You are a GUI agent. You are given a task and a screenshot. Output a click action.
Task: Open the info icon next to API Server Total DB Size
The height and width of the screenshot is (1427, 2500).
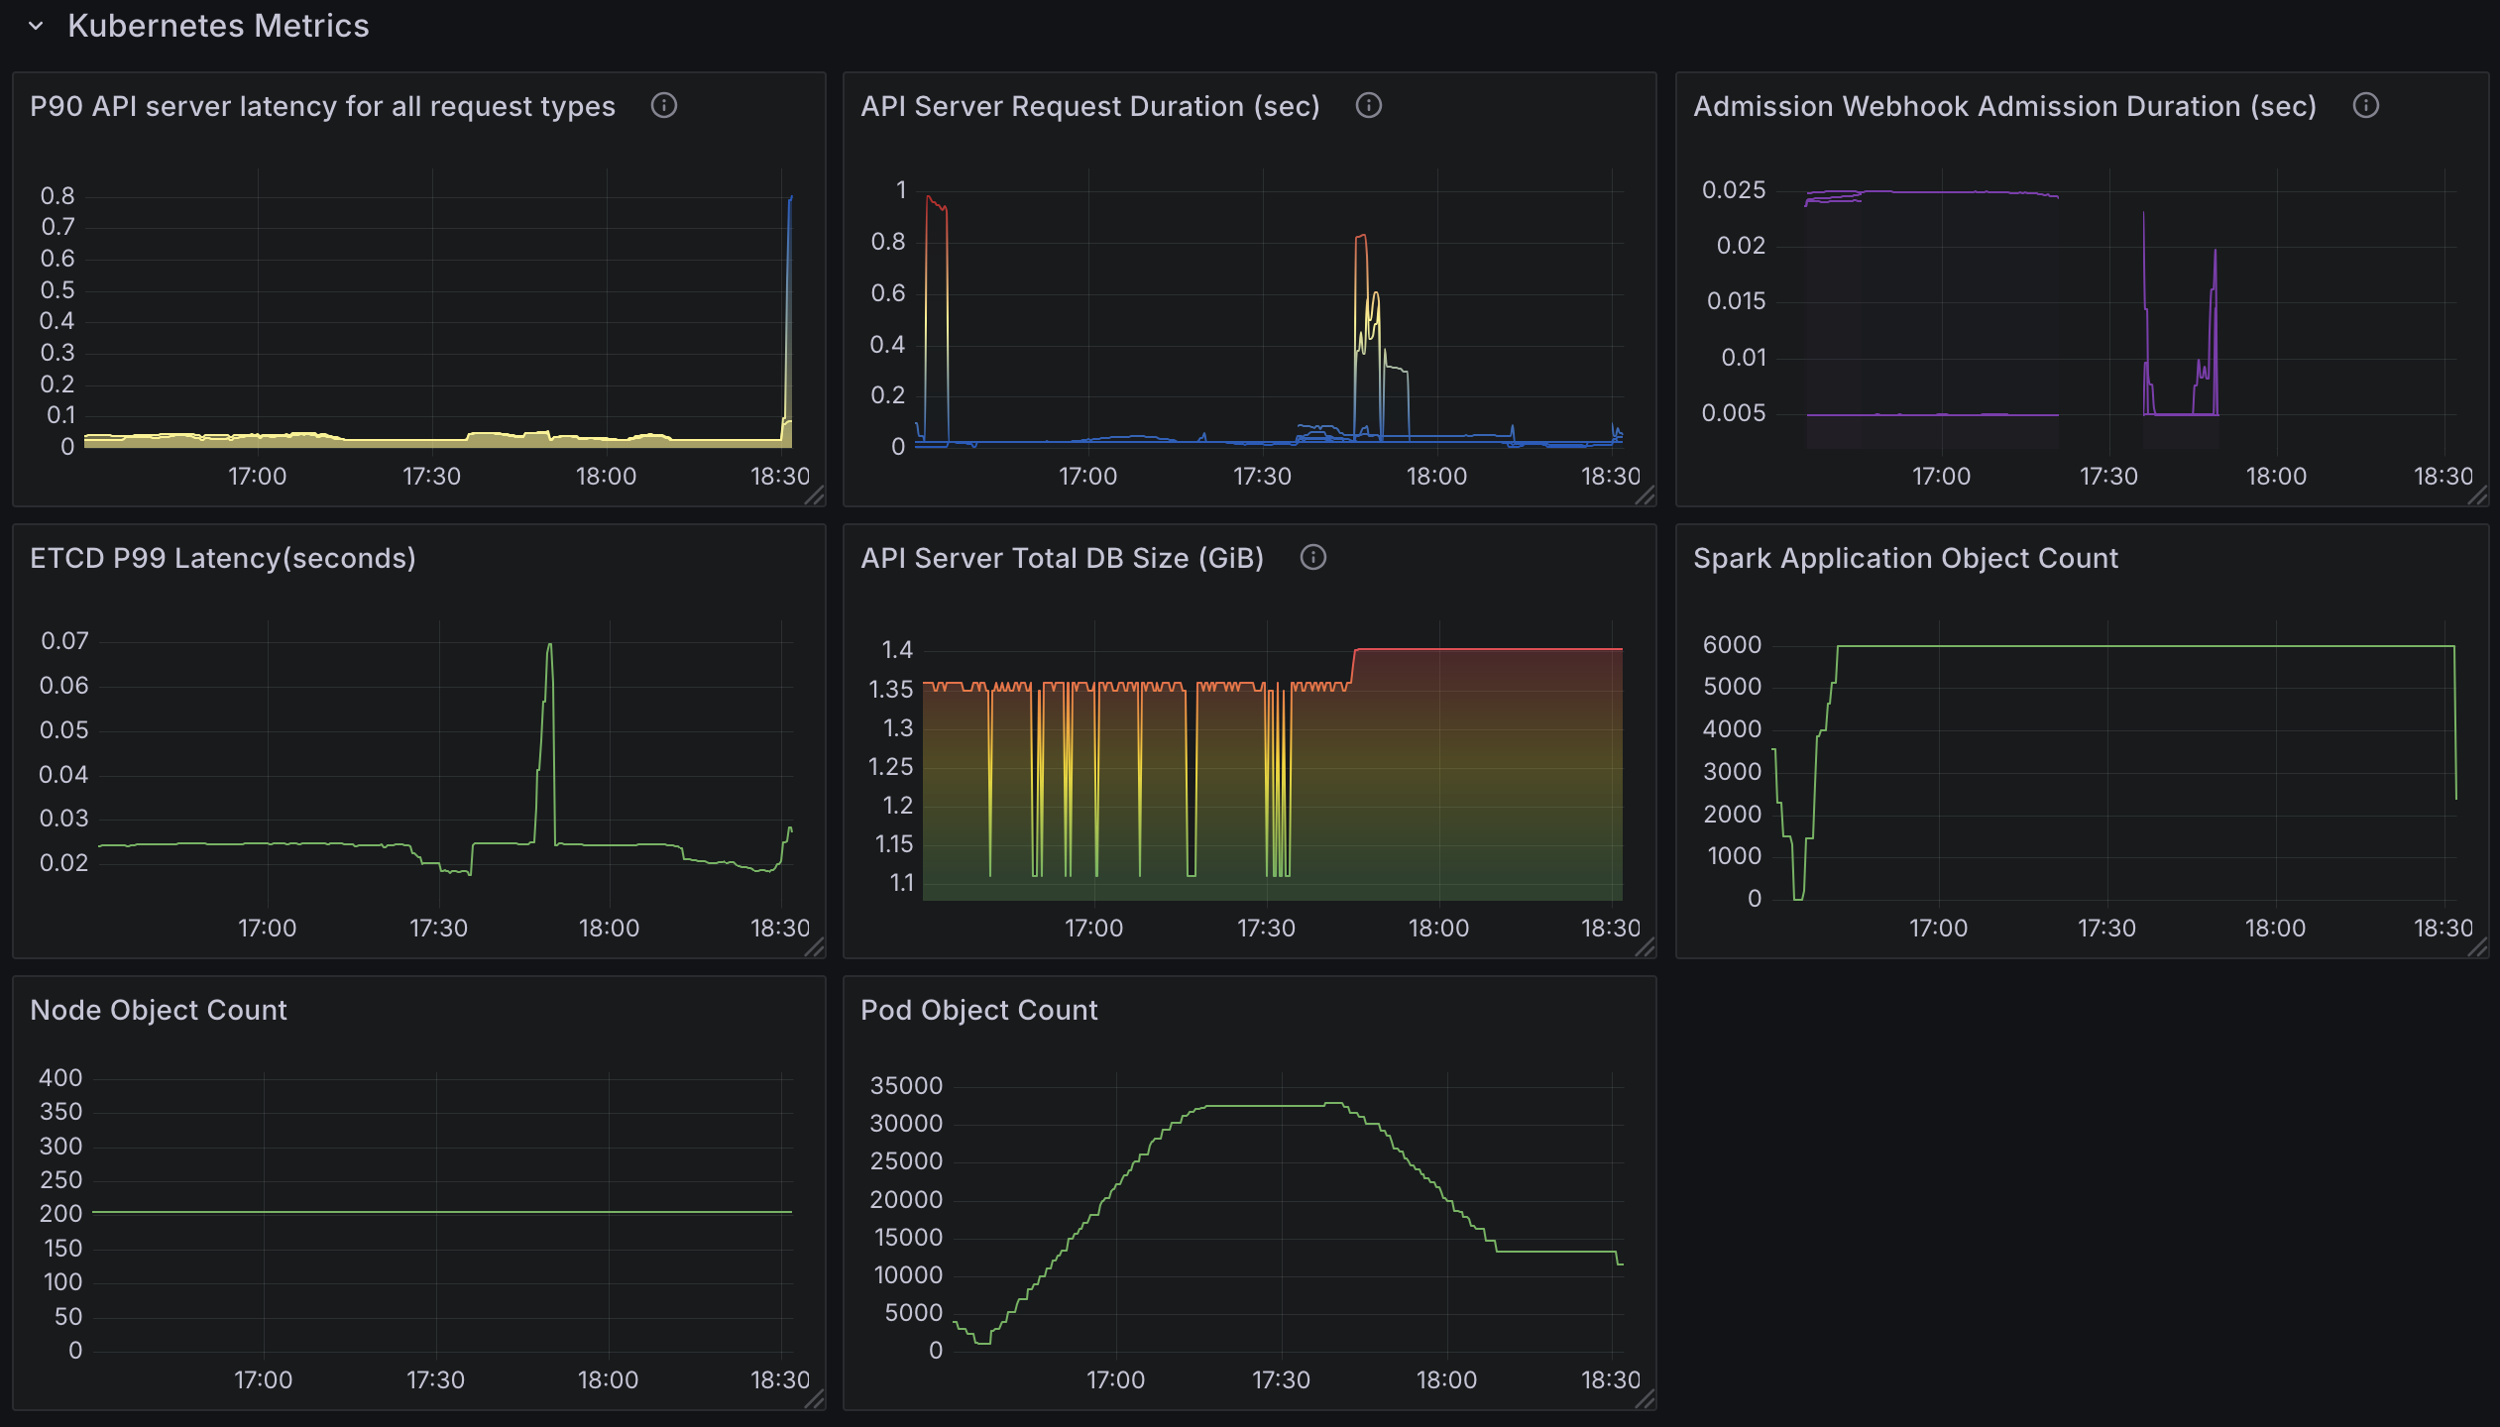[x=1313, y=558]
